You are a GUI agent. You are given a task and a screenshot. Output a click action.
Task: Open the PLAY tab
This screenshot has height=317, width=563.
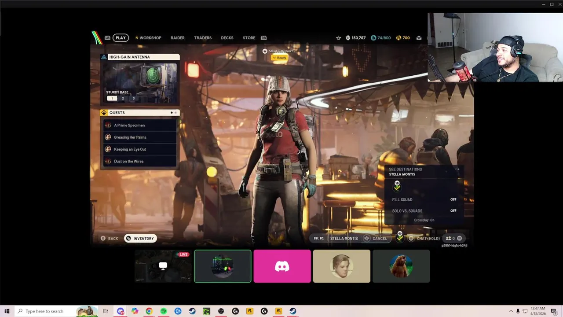click(x=121, y=38)
